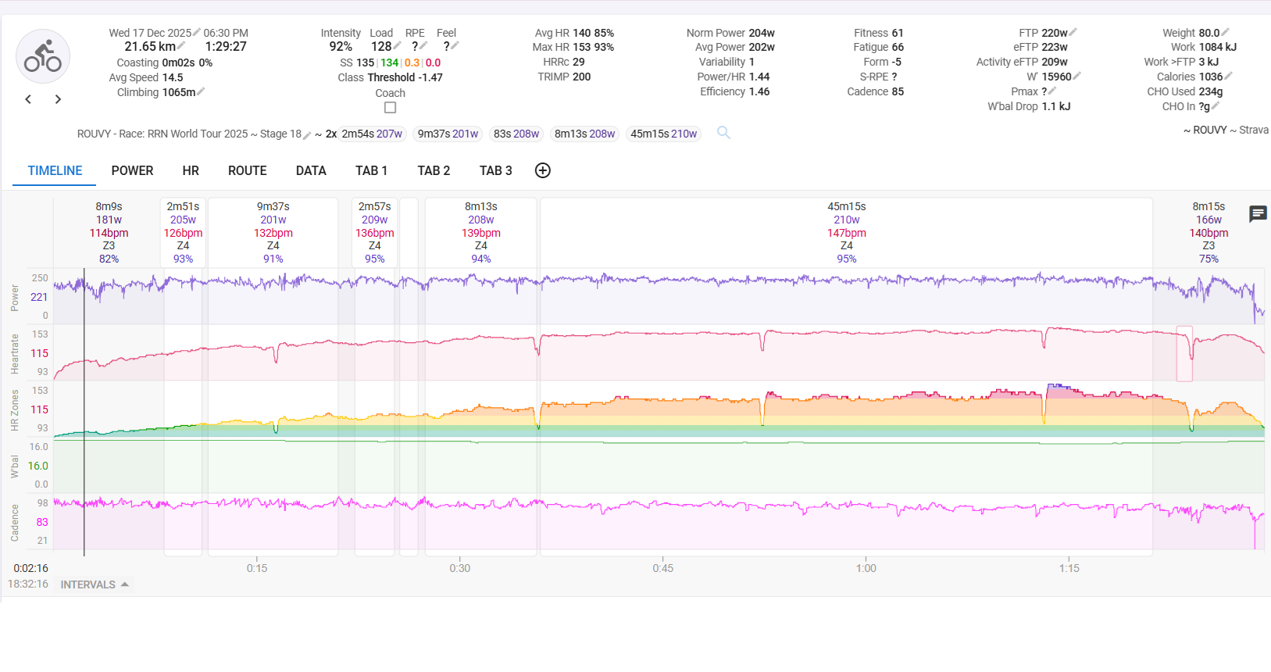Switch to the POWER tab

click(x=132, y=170)
